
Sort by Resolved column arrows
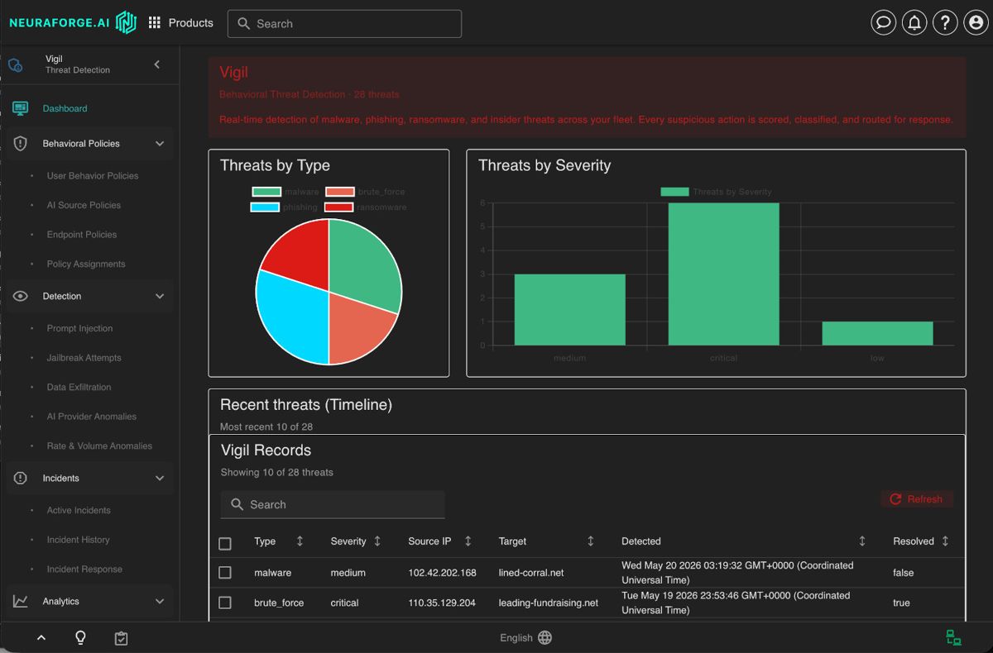945,541
